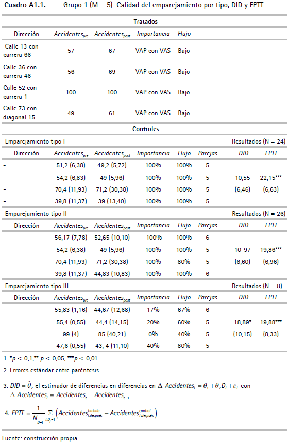This screenshot has height=443, width=289.
Task: Select 'Calle 73 con diagonal 15' cell
Action: [x=20, y=113]
